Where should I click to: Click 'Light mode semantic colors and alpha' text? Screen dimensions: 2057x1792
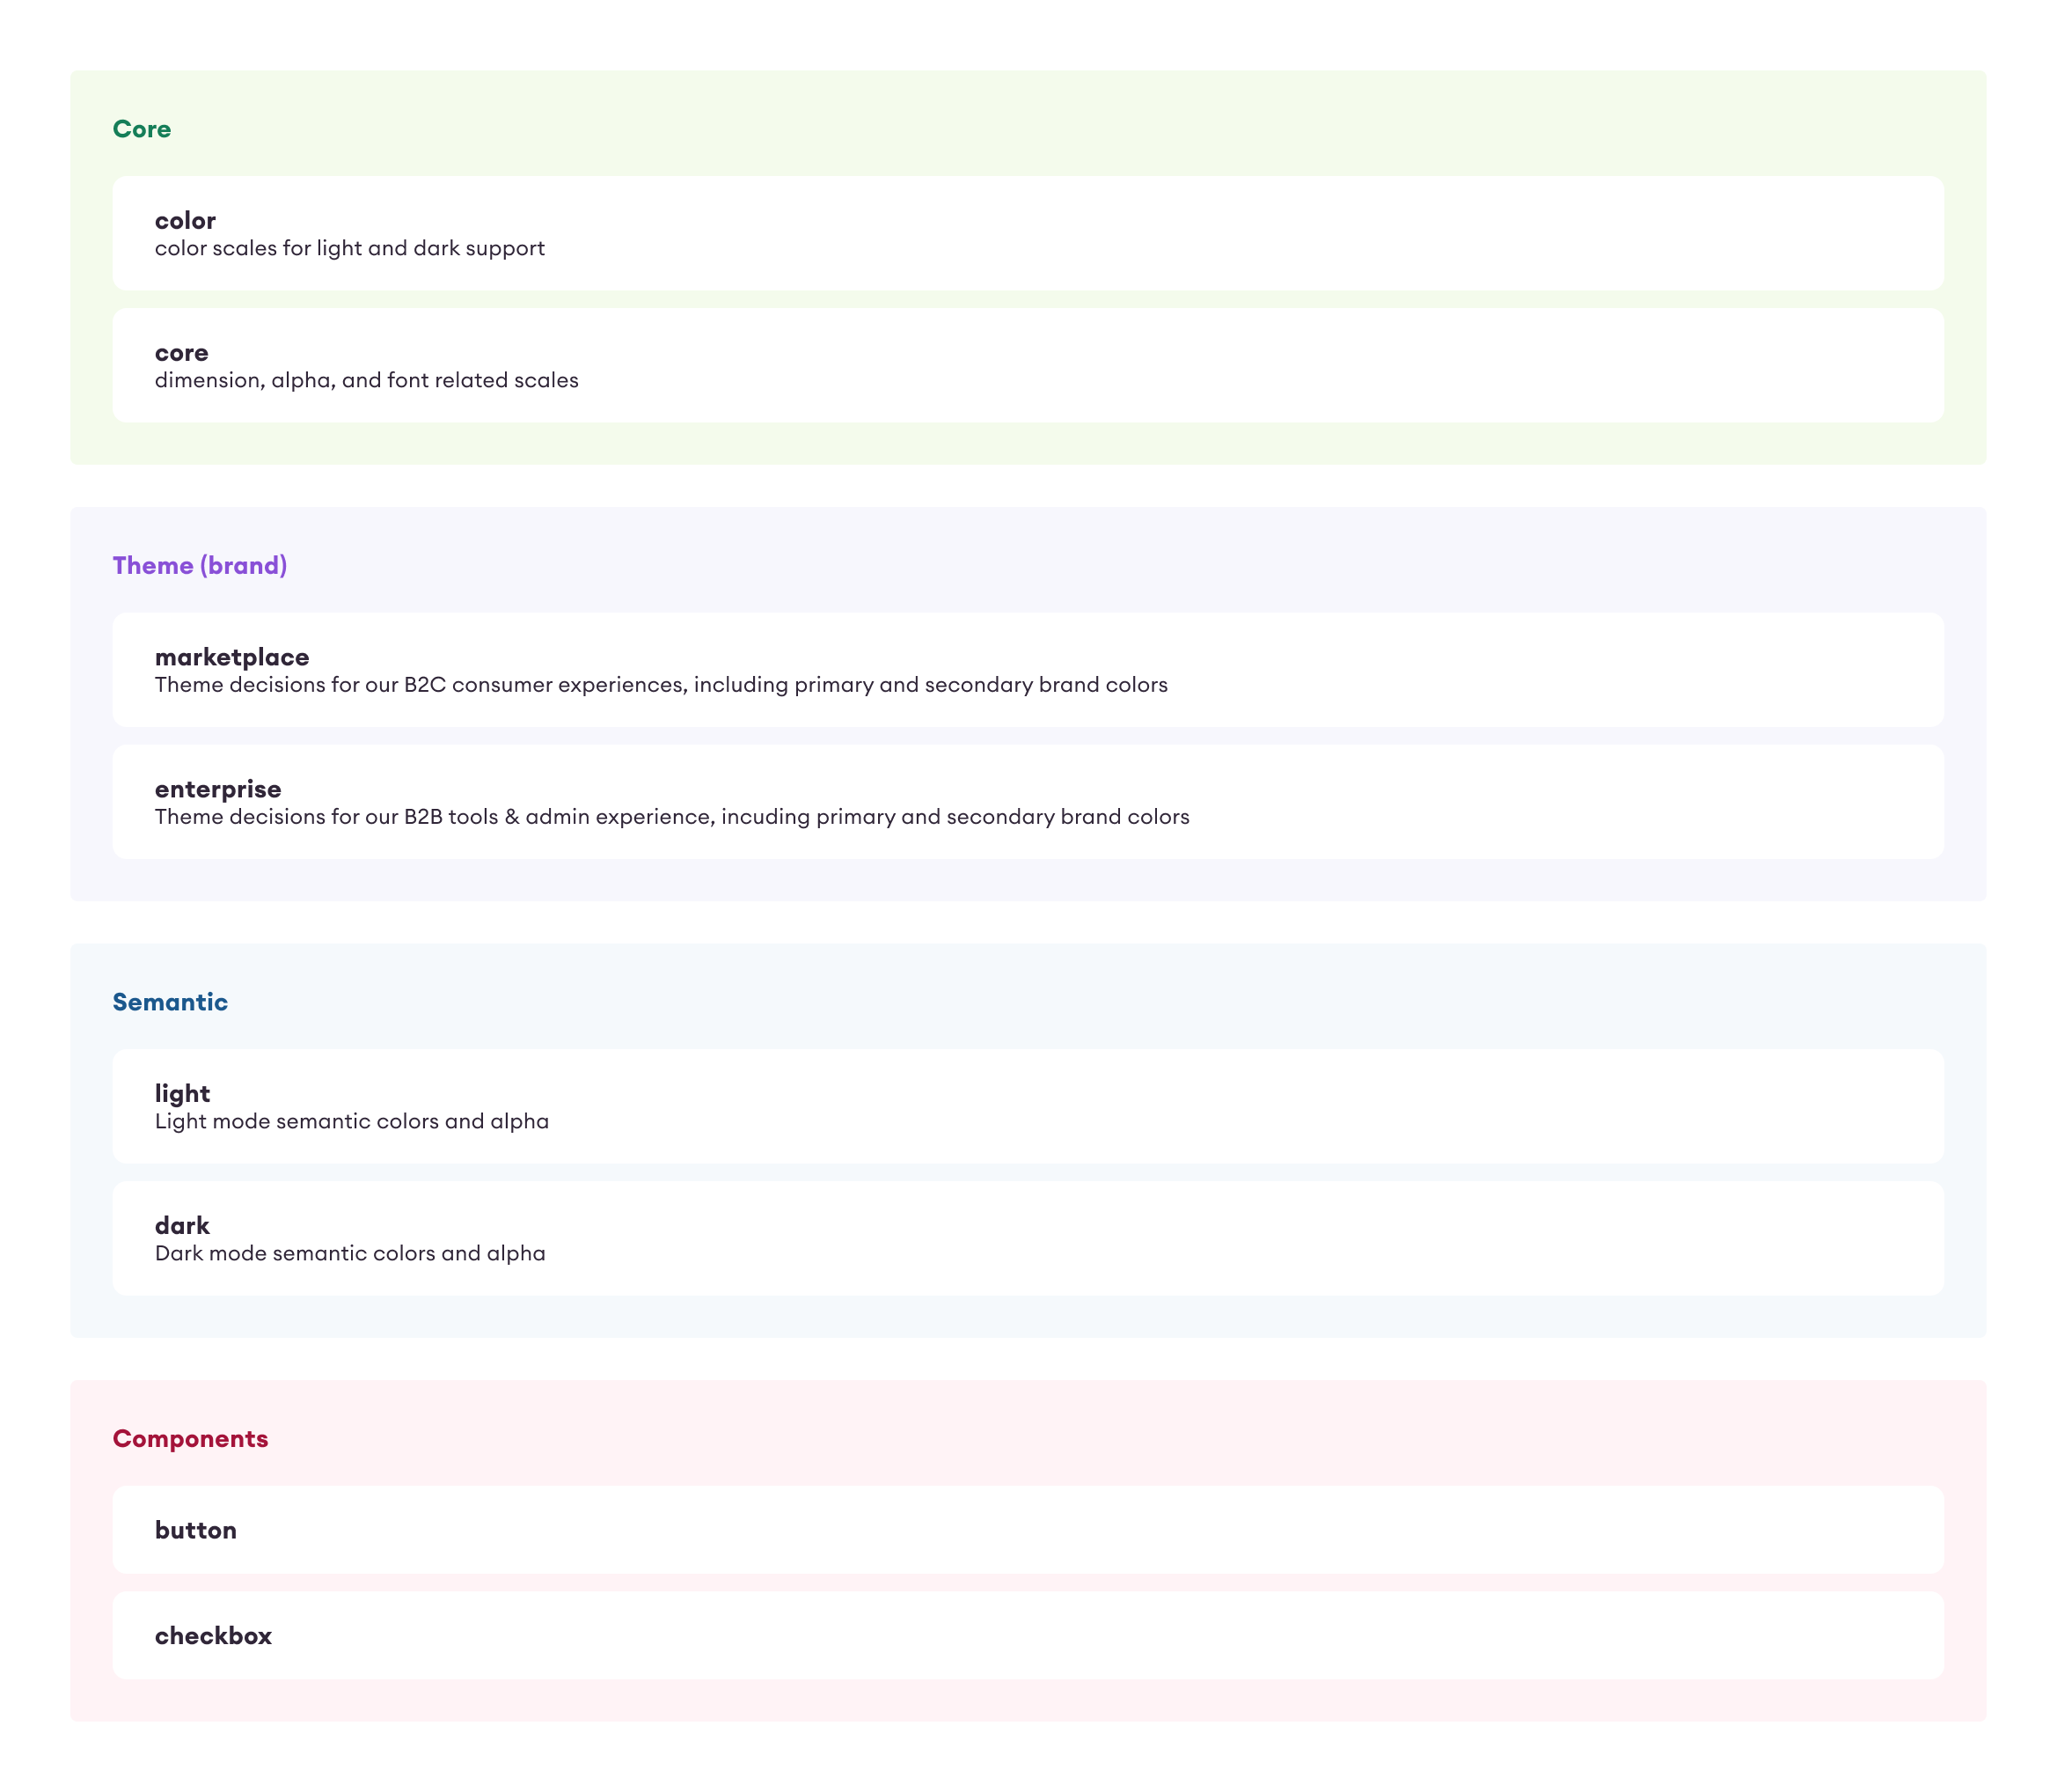[351, 1121]
